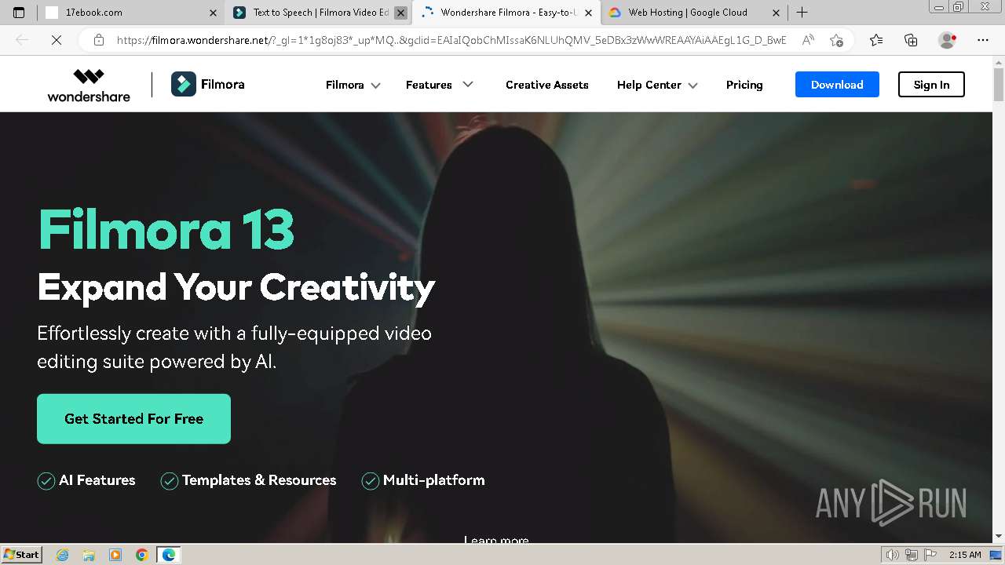Click Get Started For Free button
This screenshot has width=1005, height=565.
[133, 419]
